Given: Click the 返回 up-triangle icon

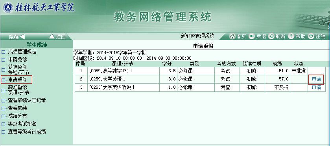Looking at the screenshot, I should (52, 36).
